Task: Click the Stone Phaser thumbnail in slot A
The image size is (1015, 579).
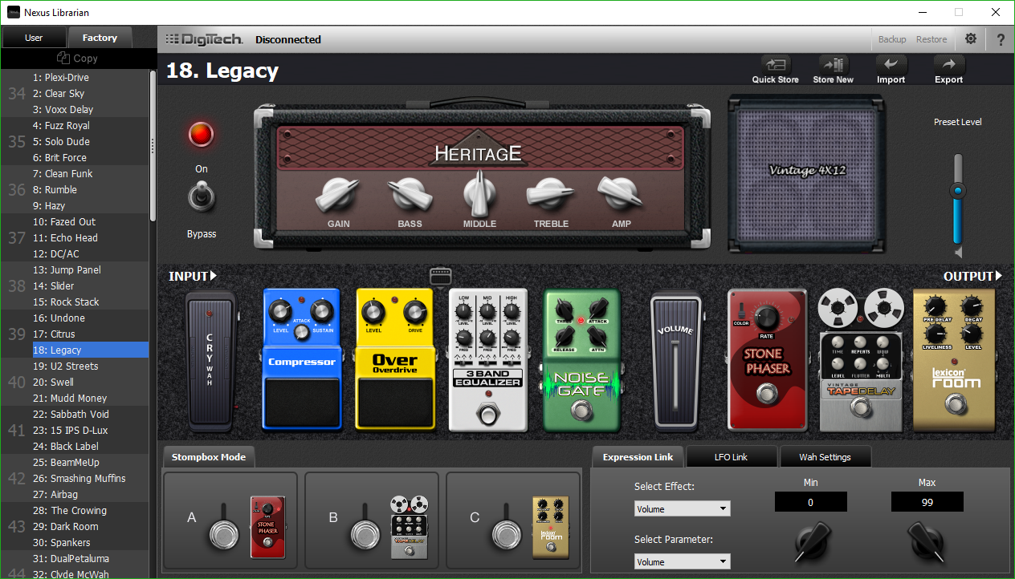Action: [267, 527]
